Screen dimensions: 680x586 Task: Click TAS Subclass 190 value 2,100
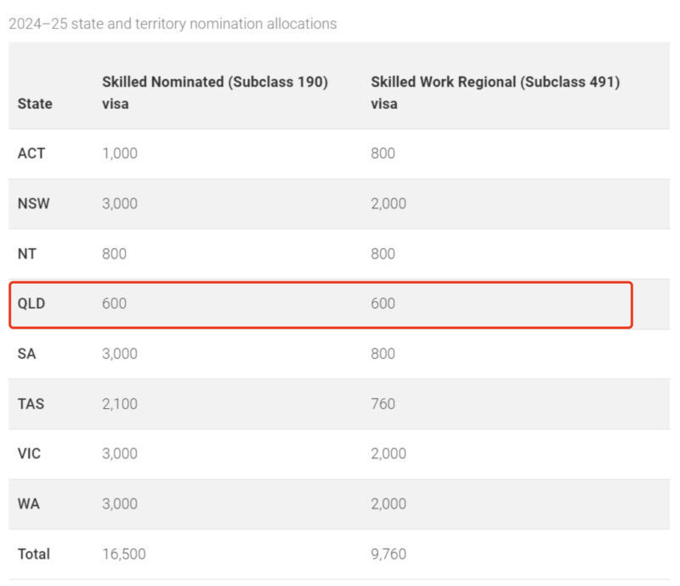click(120, 404)
